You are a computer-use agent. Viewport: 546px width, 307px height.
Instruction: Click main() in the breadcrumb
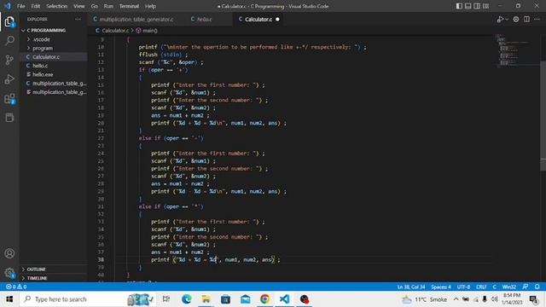coord(147,31)
